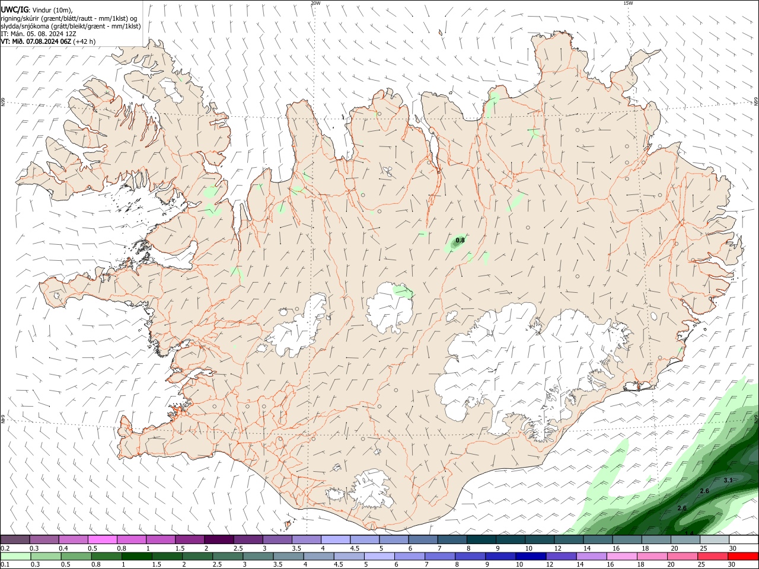Pick the bright red 30 rain swatch
The width and height of the screenshot is (759, 569).
(744, 556)
